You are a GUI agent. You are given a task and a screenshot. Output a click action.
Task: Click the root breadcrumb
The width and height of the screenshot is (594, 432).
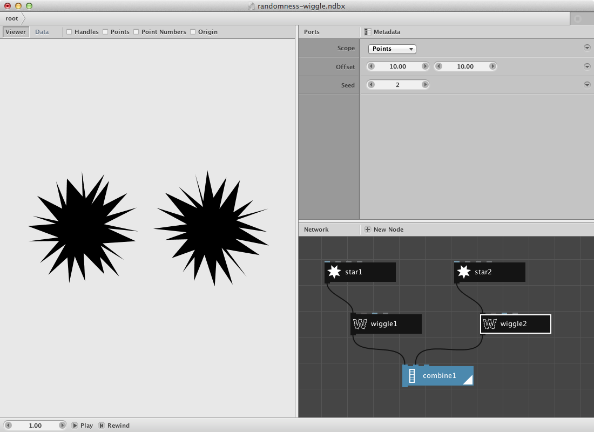coord(12,18)
